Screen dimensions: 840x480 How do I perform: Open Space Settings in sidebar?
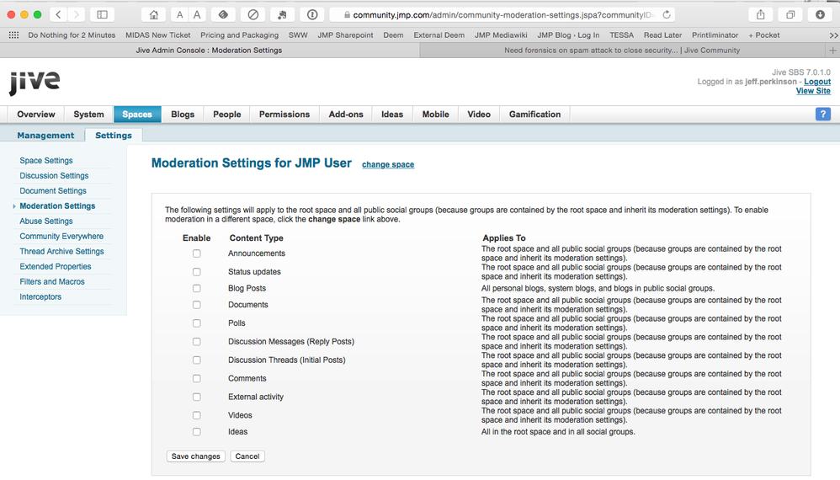46,161
